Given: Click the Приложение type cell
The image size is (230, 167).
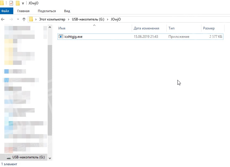Looking at the screenshot, I should tap(179, 37).
